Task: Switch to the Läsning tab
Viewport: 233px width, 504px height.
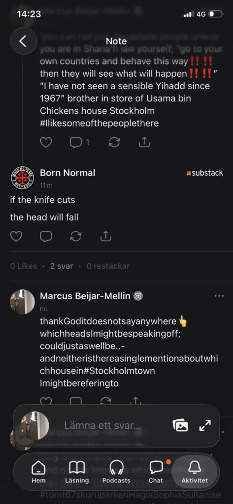Action: (77, 472)
